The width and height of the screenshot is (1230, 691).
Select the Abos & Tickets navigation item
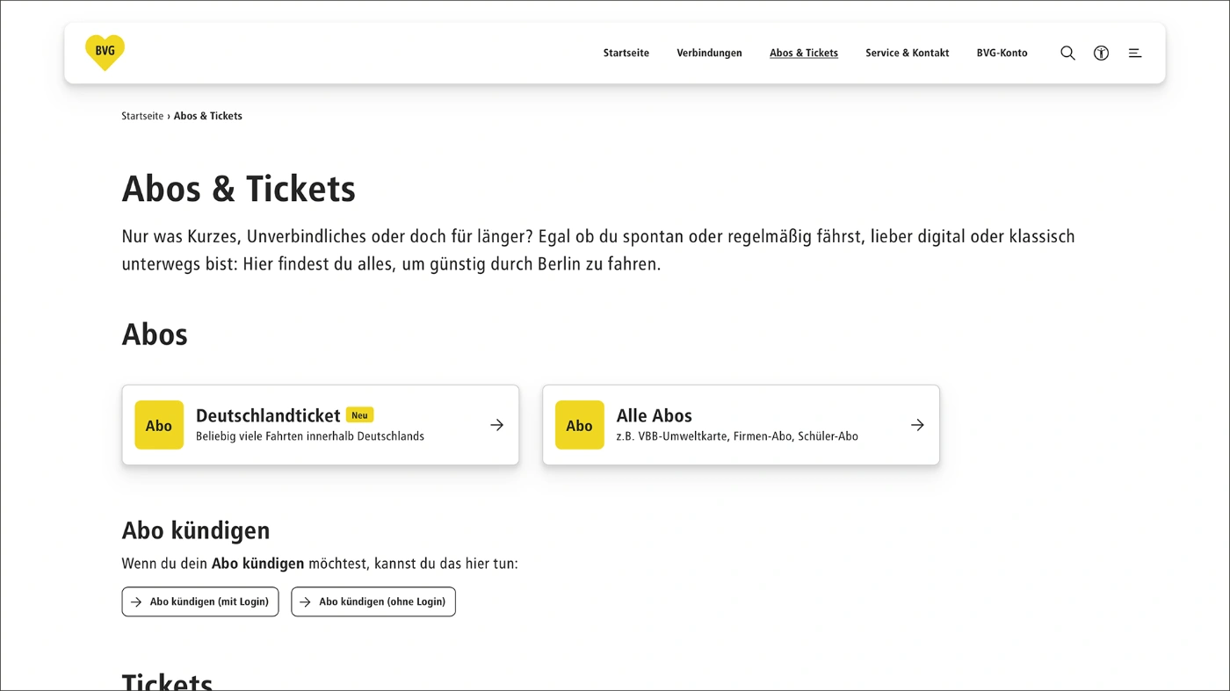tap(803, 53)
